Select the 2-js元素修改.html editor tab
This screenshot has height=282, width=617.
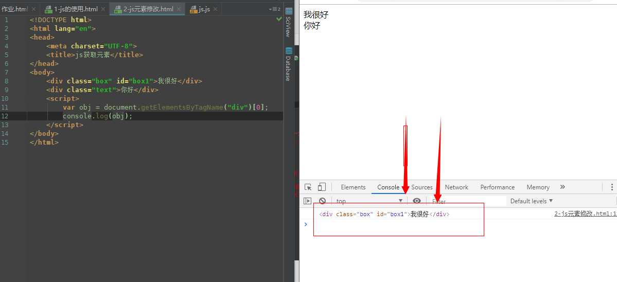pos(148,9)
